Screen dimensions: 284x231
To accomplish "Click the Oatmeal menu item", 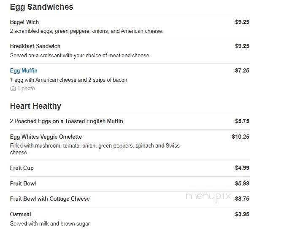I will tap(21, 215).
